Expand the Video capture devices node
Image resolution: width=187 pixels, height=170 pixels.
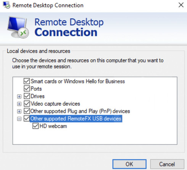[x=19, y=104]
